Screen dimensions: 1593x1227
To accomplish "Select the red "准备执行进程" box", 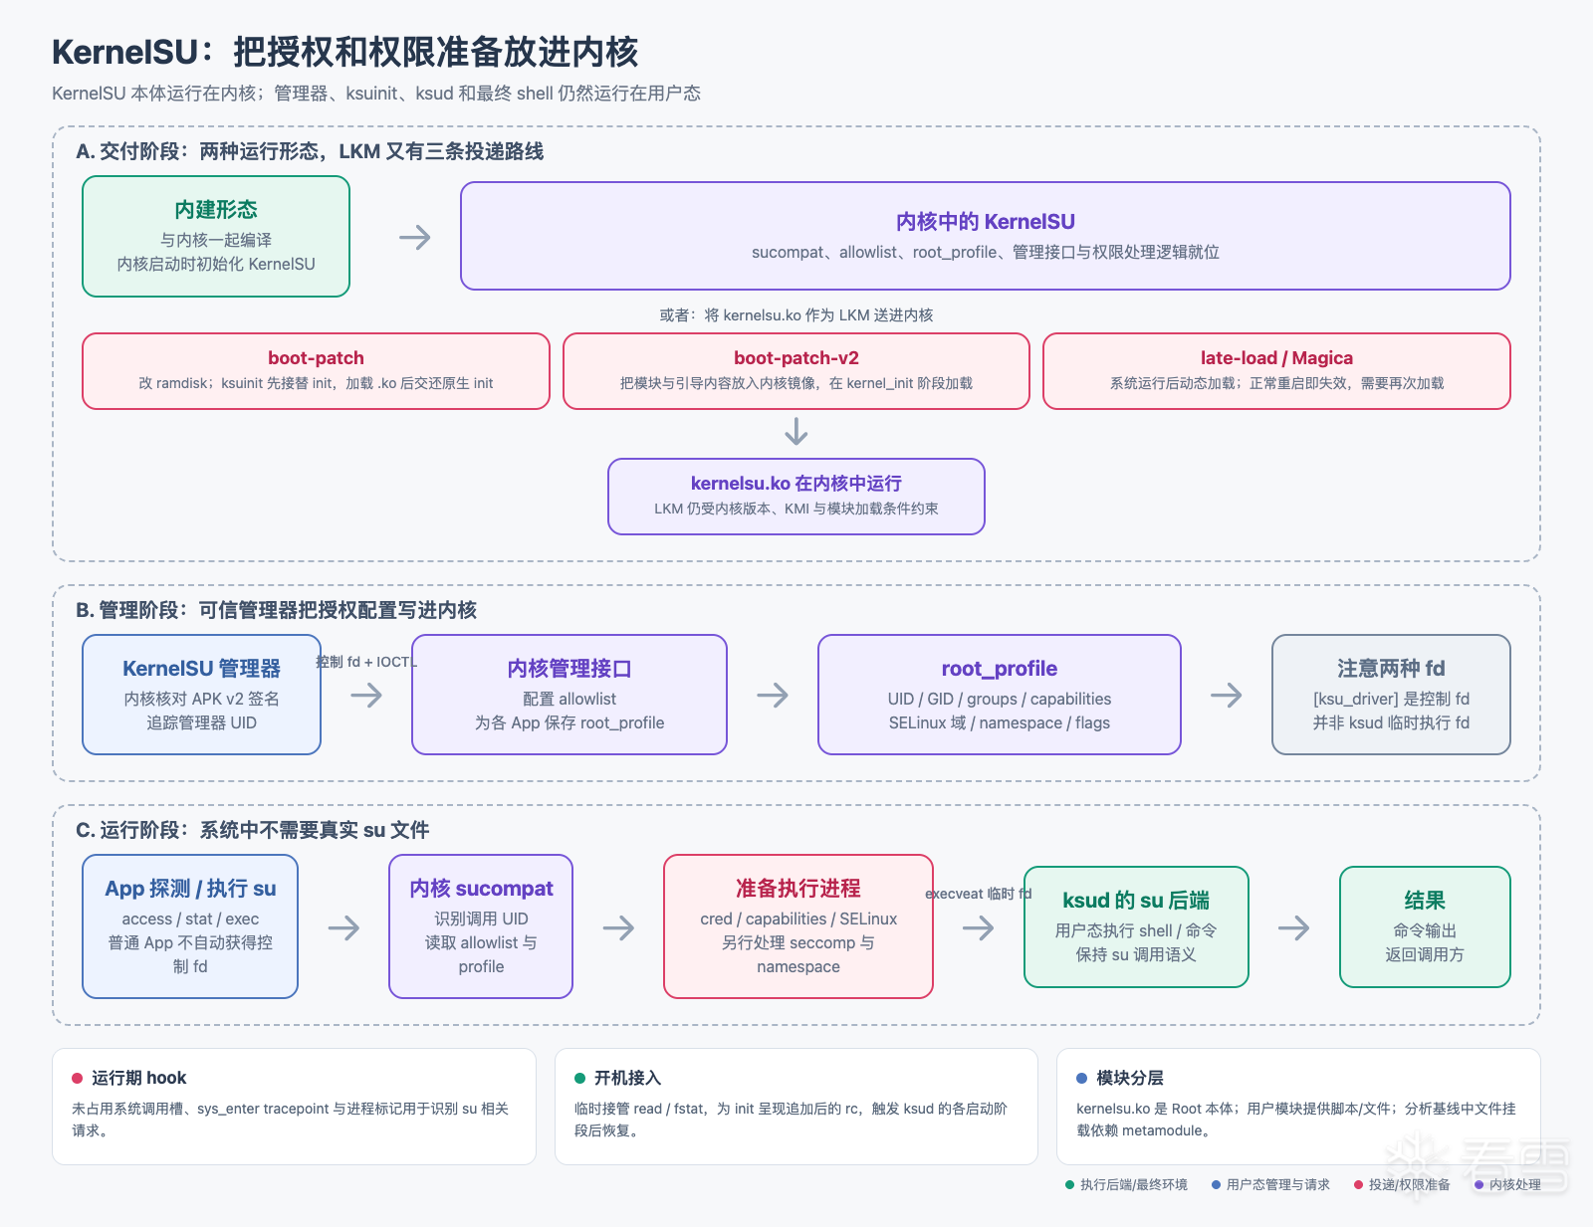I will 798,926.
